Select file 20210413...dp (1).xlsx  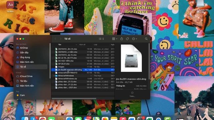67,55
